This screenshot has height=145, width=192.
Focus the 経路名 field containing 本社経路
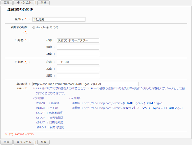coord(59,19)
